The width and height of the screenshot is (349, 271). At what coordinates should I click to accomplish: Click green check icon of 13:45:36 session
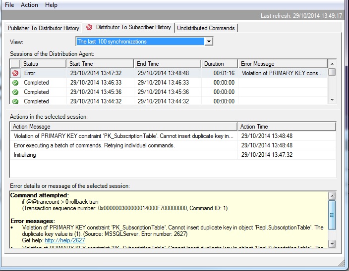coord(15,92)
